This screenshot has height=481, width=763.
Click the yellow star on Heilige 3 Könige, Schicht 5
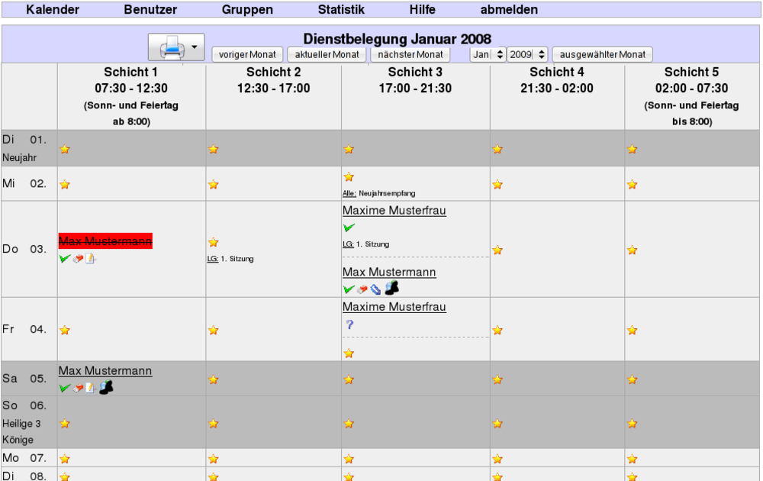(x=631, y=422)
